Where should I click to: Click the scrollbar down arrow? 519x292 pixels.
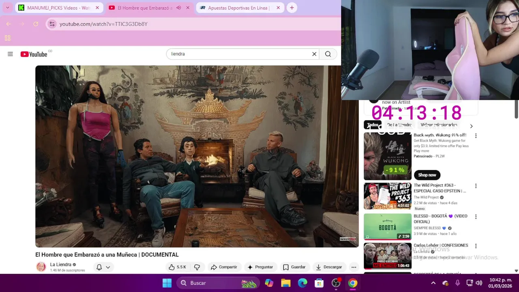pyautogui.click(x=516, y=271)
